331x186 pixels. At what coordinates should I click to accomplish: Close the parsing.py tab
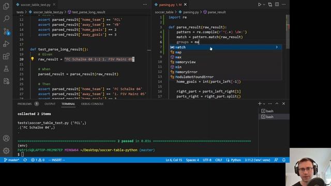185,5
